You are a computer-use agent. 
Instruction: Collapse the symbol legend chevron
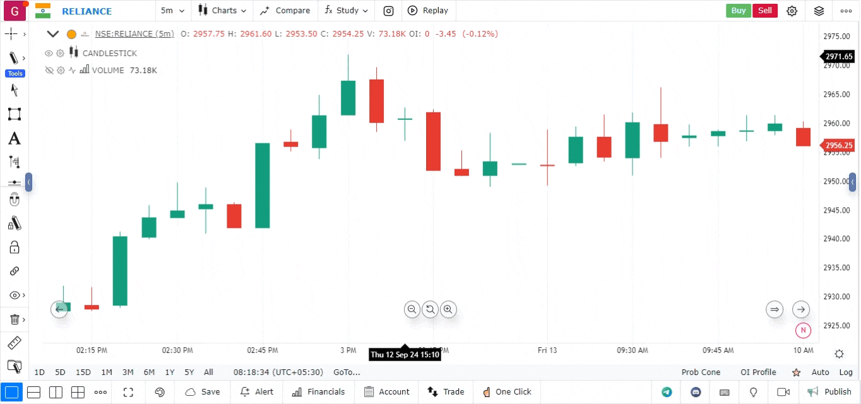click(x=53, y=34)
